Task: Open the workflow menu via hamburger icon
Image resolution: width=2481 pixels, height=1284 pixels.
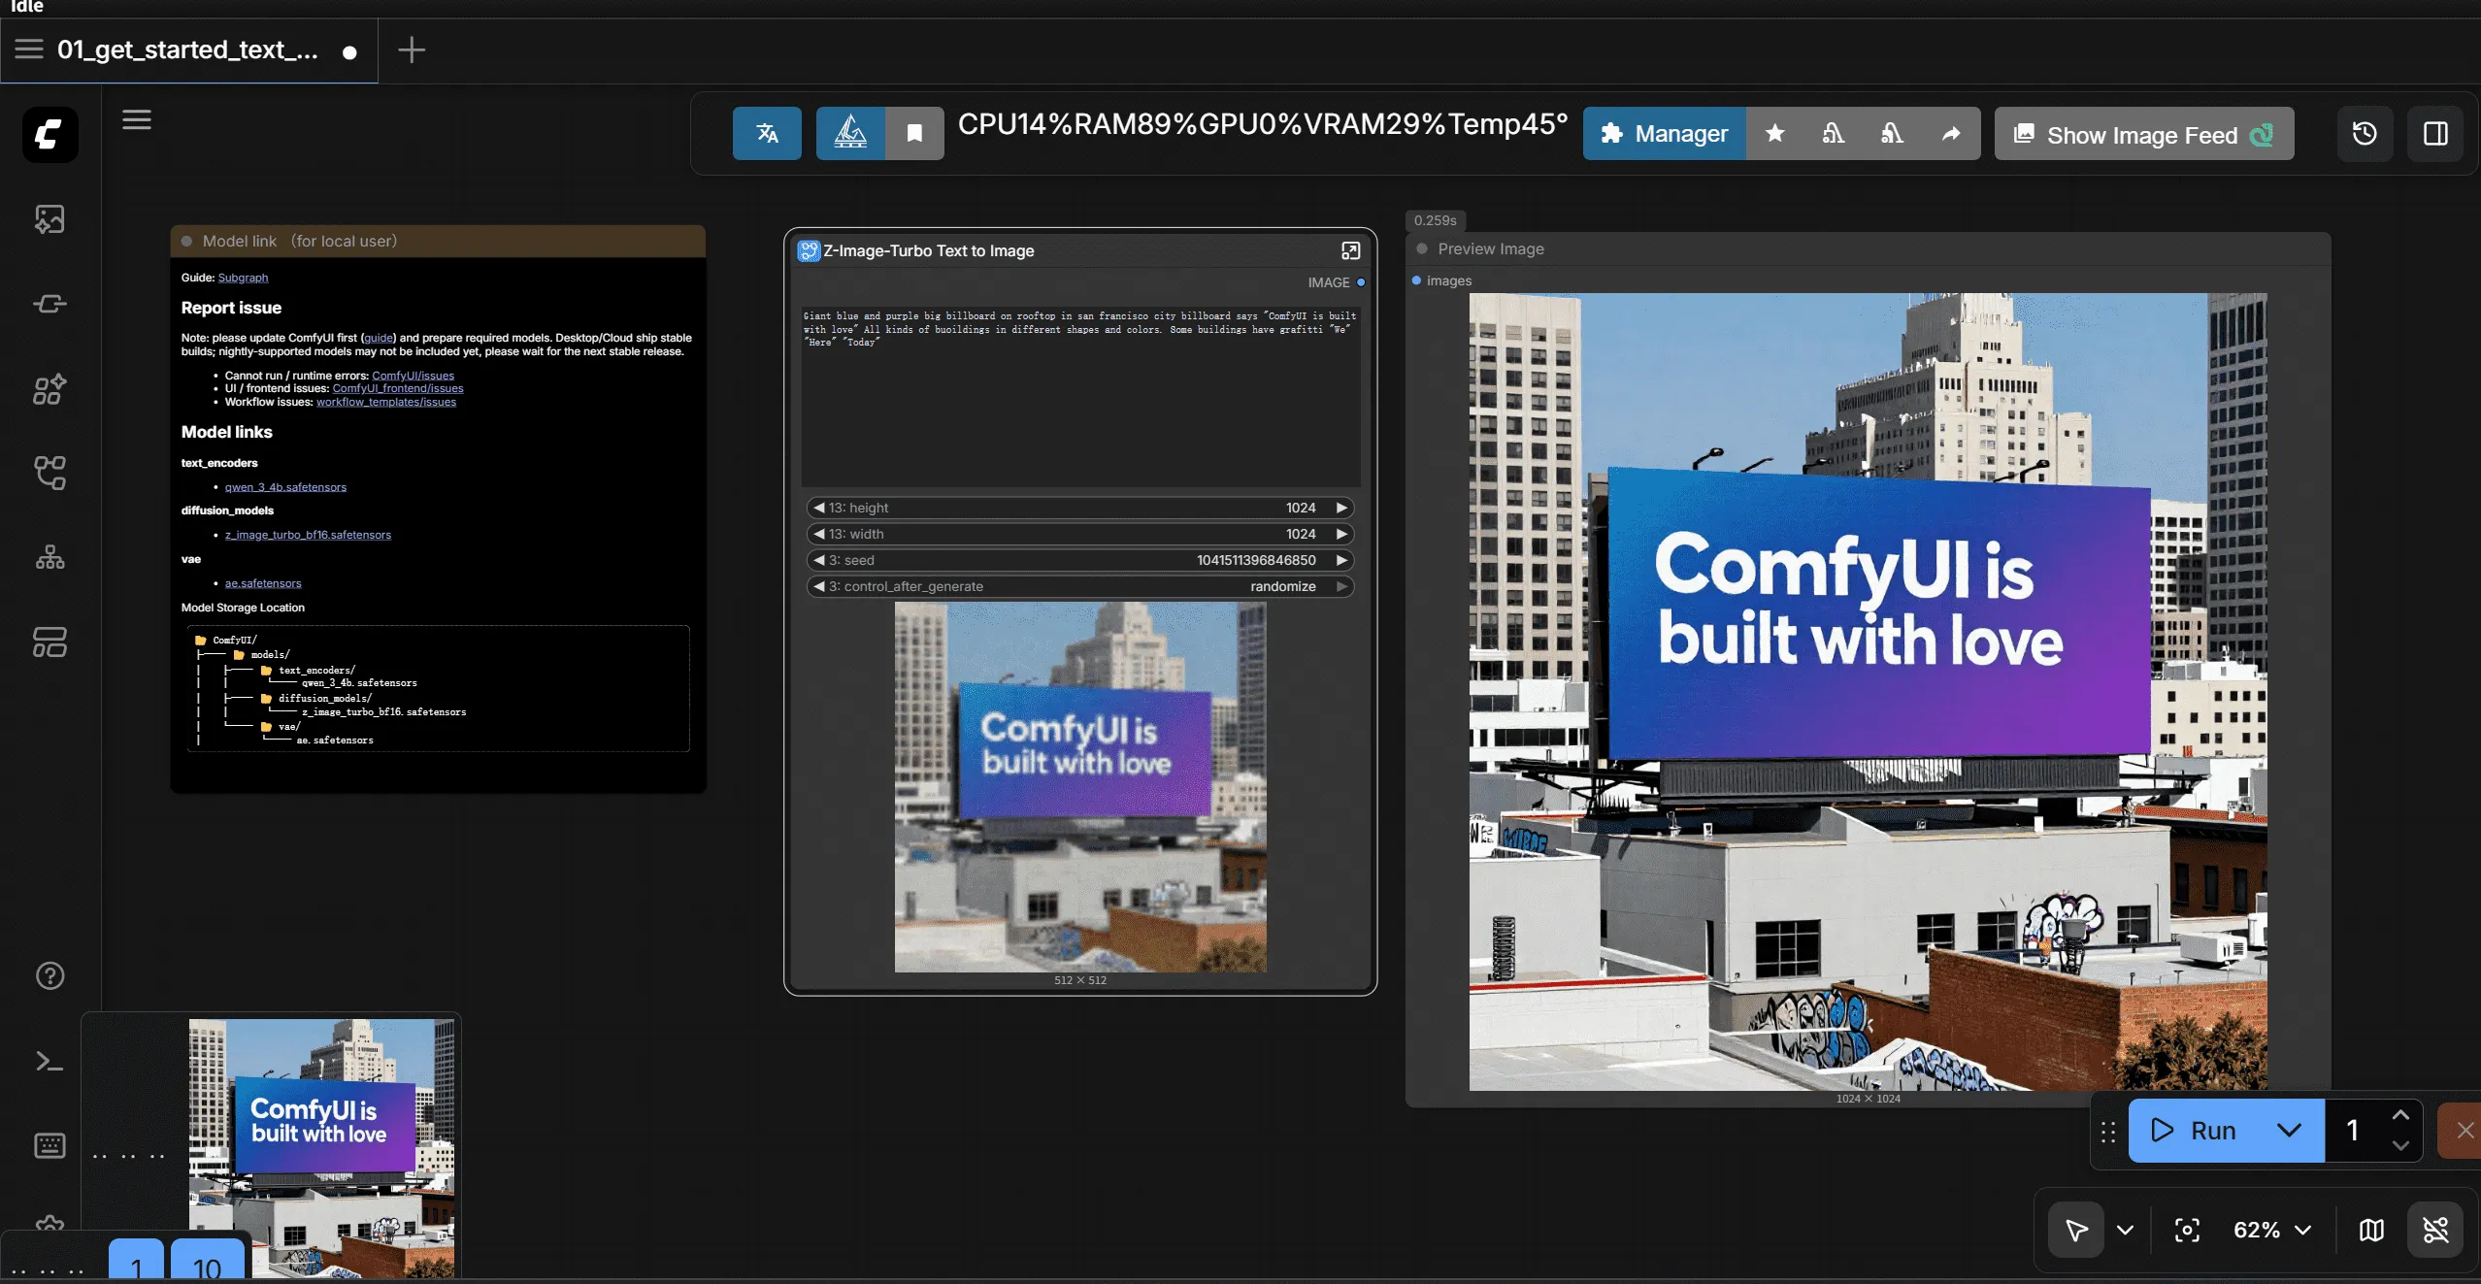Action: (138, 119)
